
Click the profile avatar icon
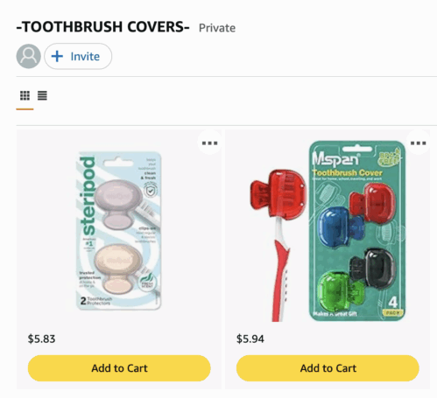(x=28, y=56)
